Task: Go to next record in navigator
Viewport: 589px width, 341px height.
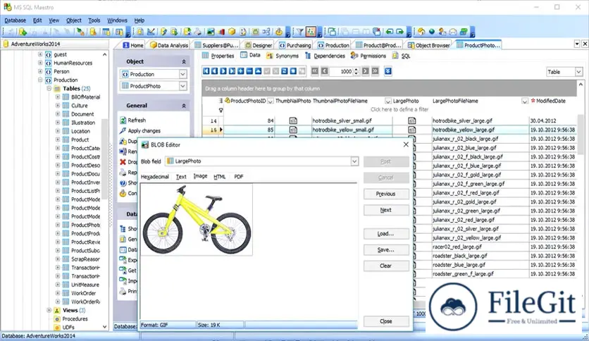Action: pyautogui.click(x=223, y=71)
